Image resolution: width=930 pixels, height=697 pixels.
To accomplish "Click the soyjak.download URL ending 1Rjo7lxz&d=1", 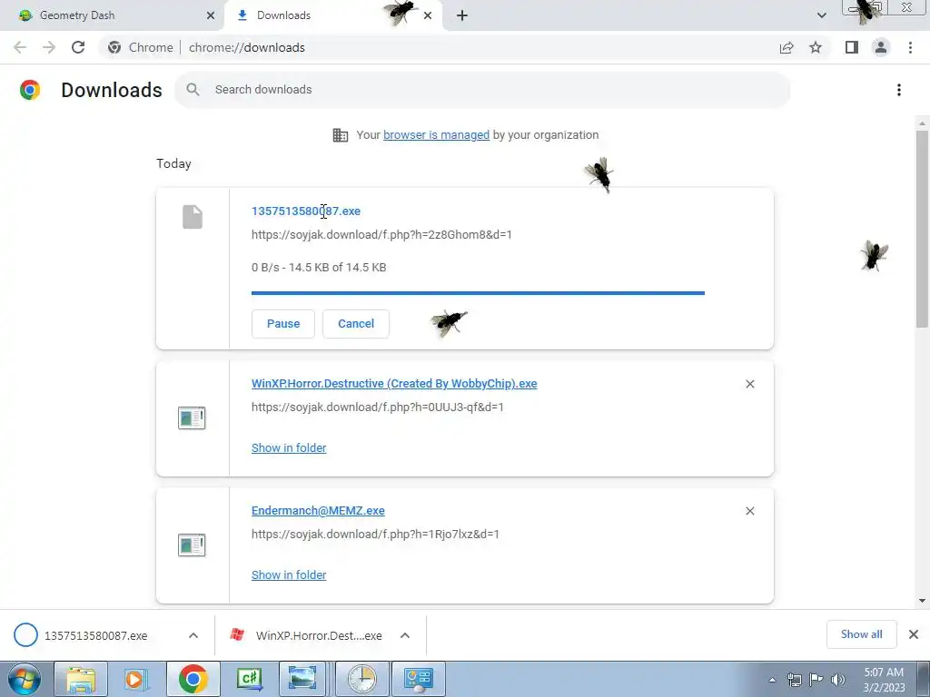I will [375, 534].
